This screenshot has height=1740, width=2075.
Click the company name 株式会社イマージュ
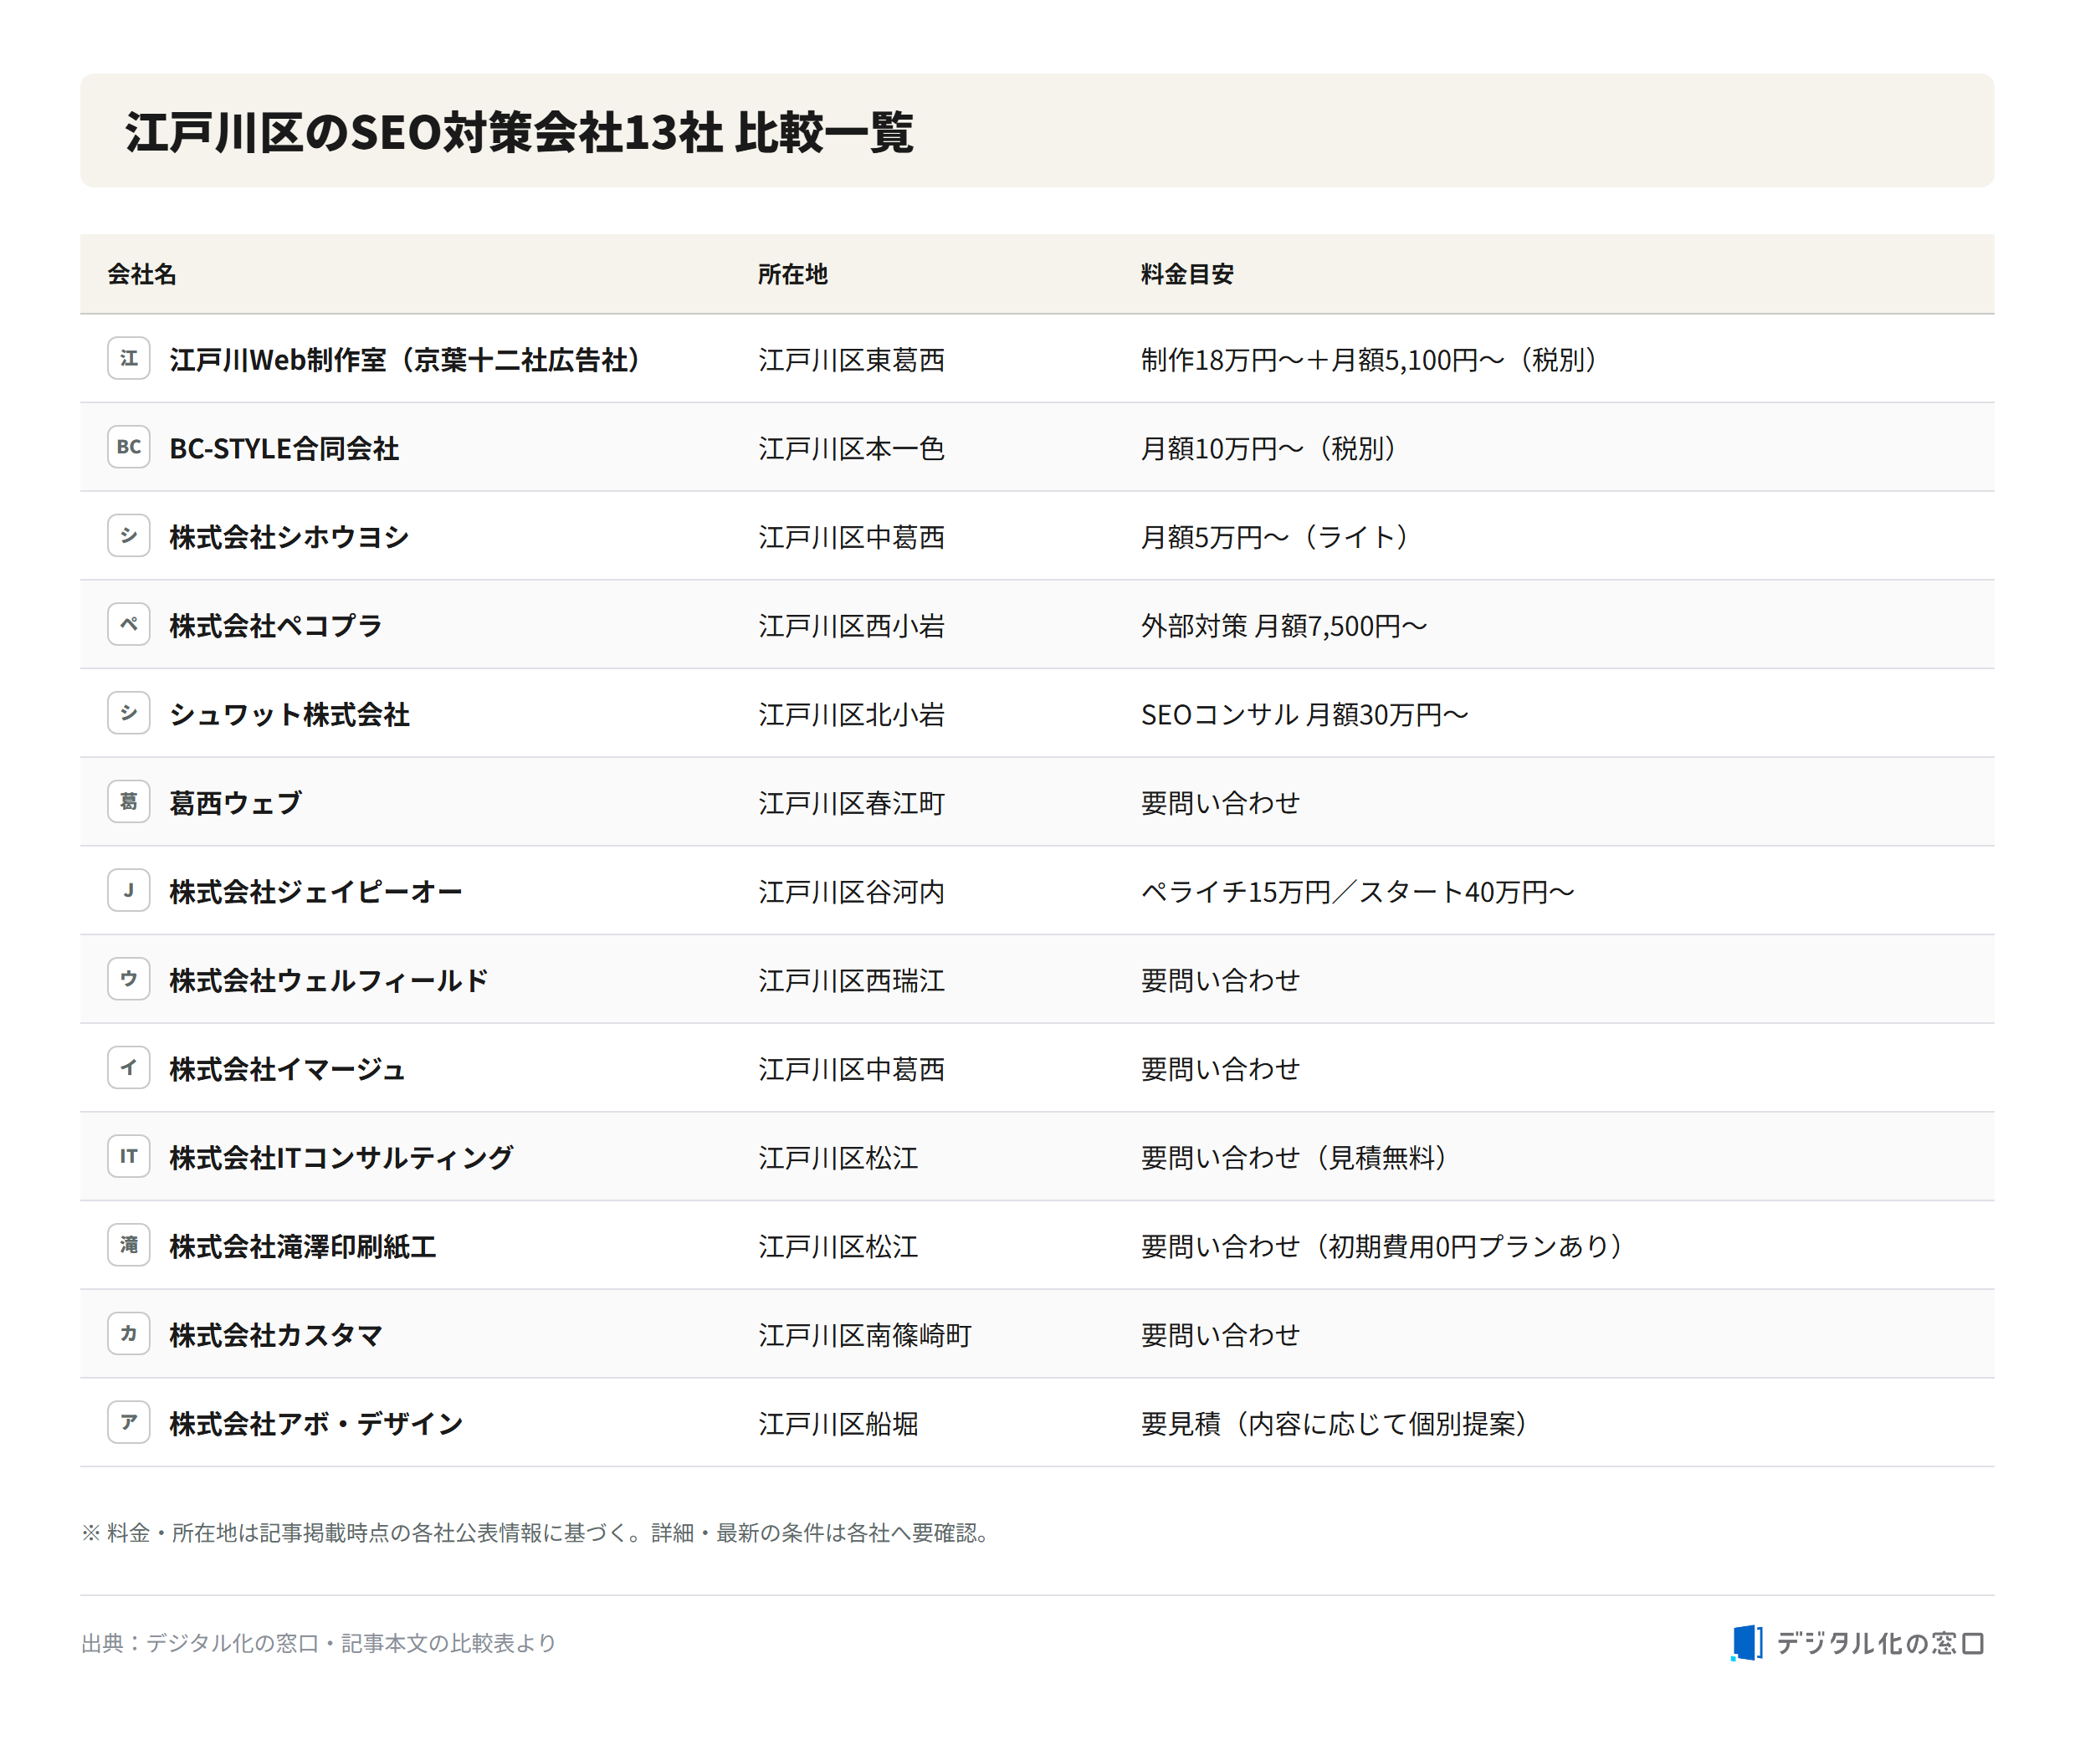pos(288,1069)
